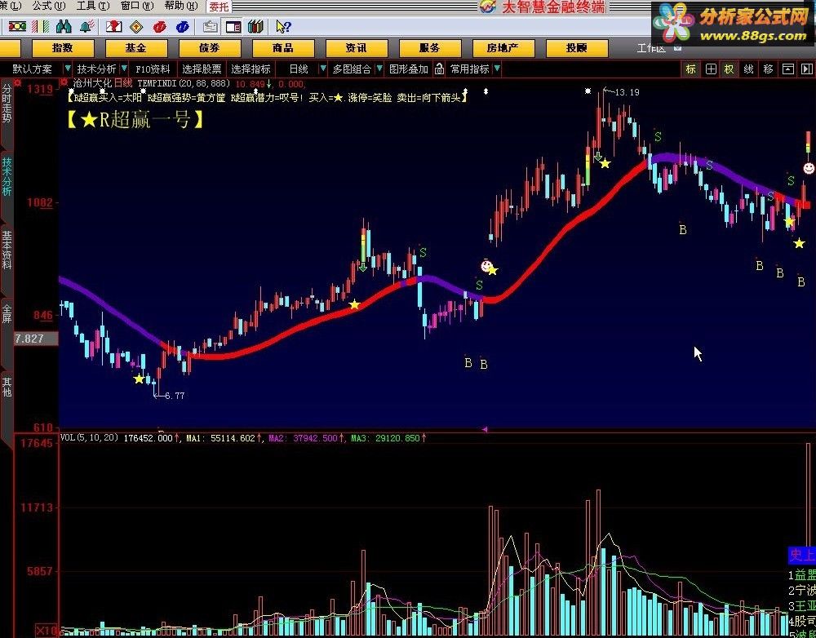
Task: Click the red-green striped bars icon
Action: click(40, 26)
